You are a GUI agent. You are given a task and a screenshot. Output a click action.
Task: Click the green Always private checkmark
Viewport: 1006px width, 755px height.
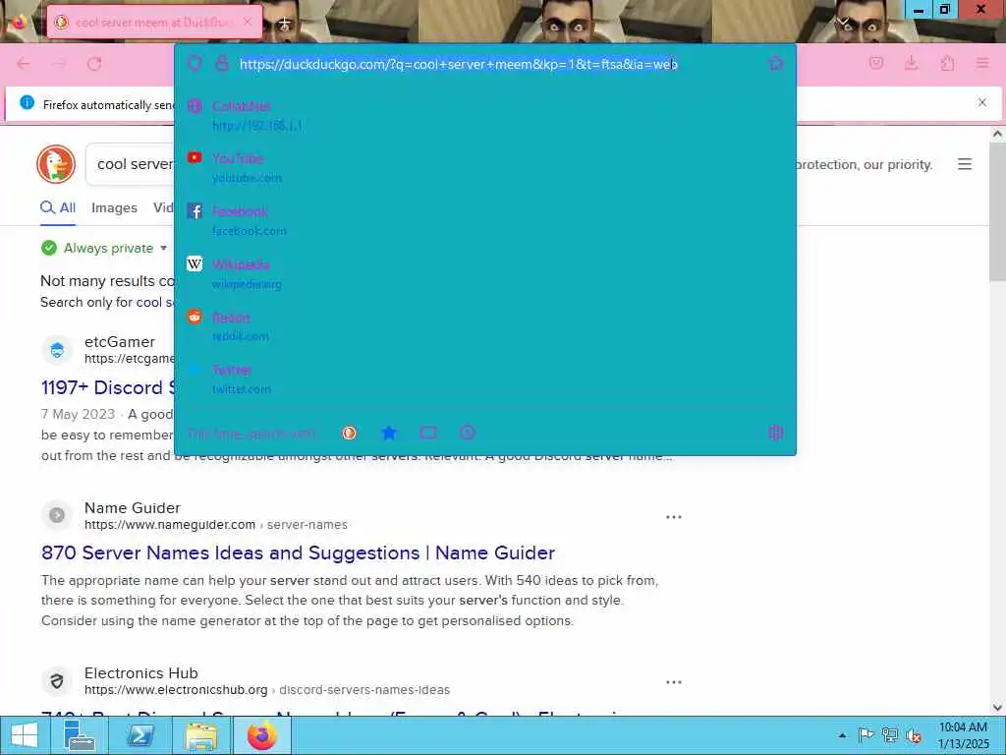click(x=49, y=248)
